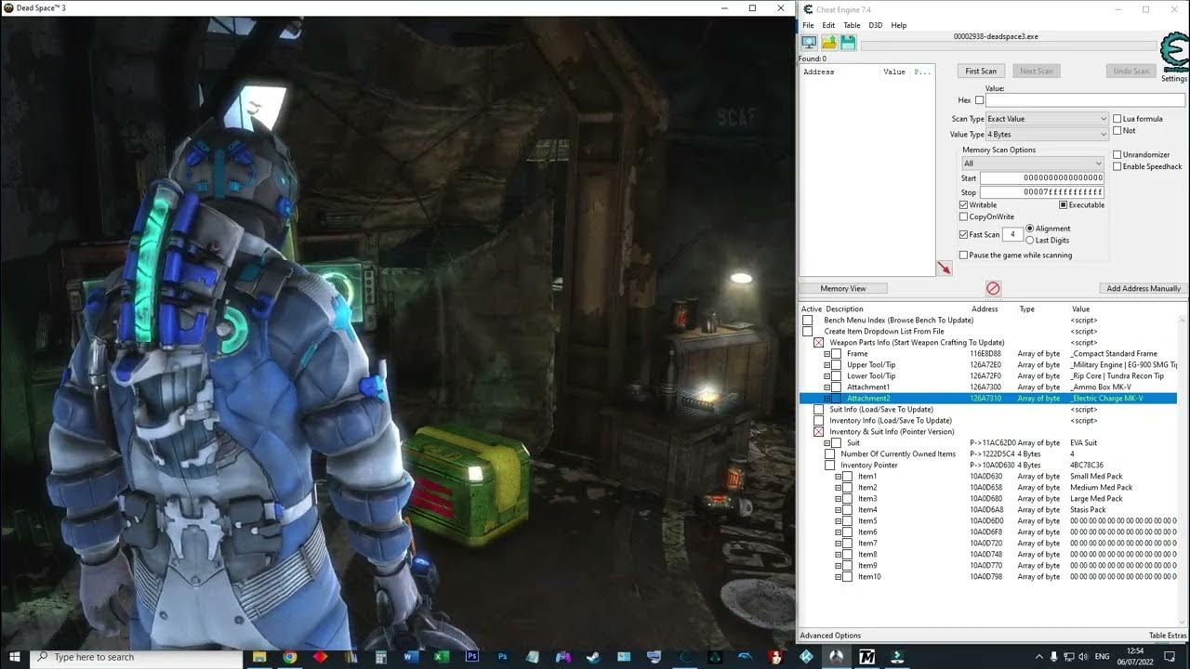
Task: Open Word from the taskbar
Action: coord(411,657)
